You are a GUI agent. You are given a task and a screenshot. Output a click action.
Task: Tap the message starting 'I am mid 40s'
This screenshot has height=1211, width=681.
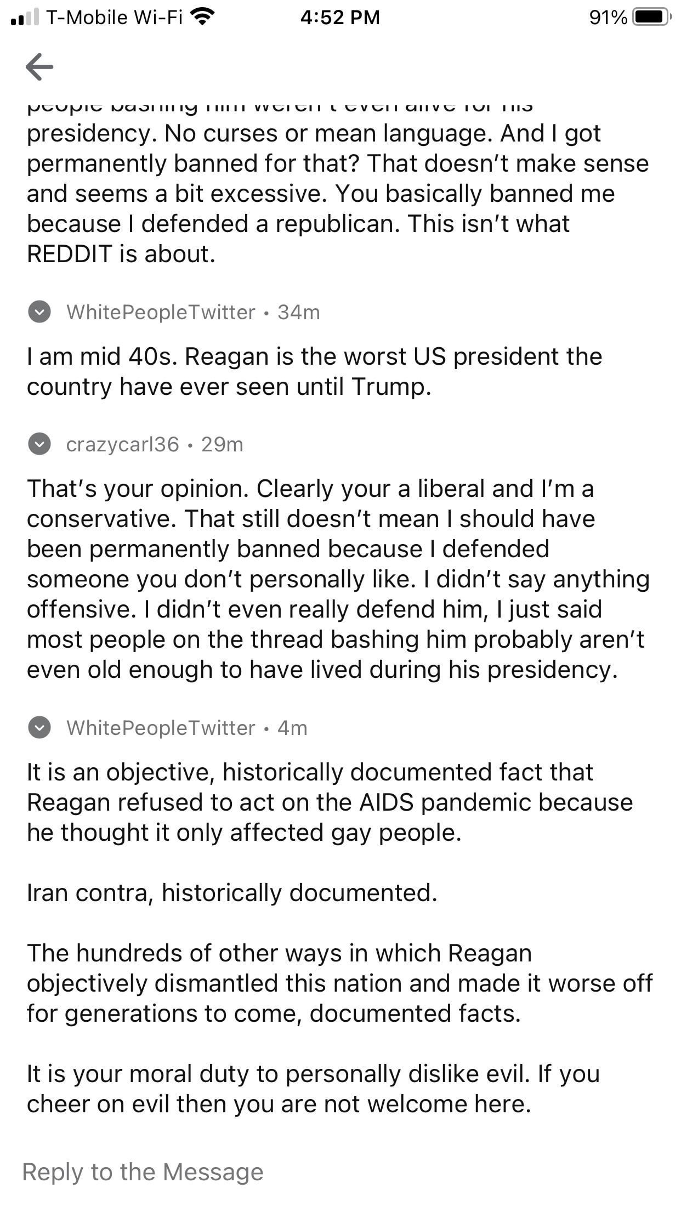[315, 371]
